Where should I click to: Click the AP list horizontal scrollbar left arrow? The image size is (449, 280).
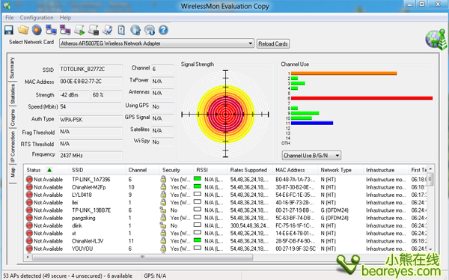(x=28, y=257)
